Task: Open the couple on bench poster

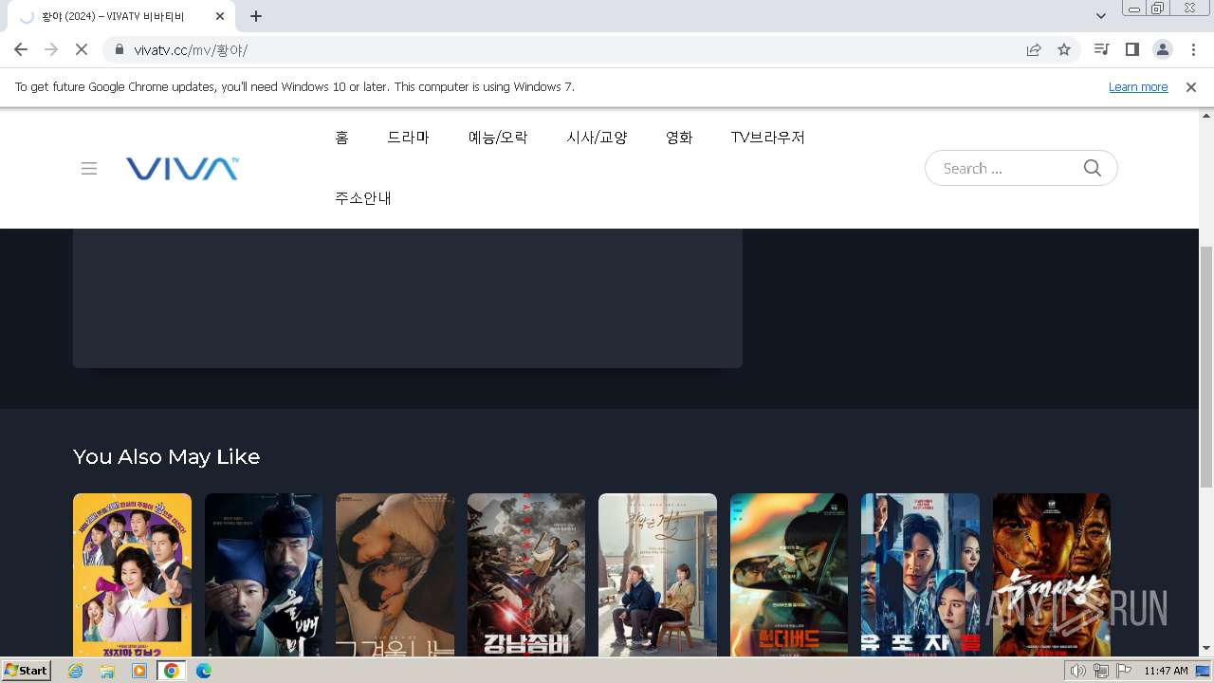Action: 657,575
